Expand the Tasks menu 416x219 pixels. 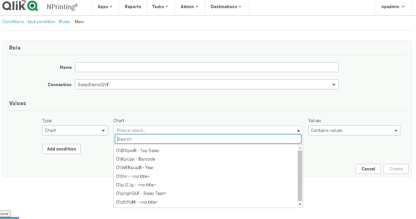coord(160,7)
